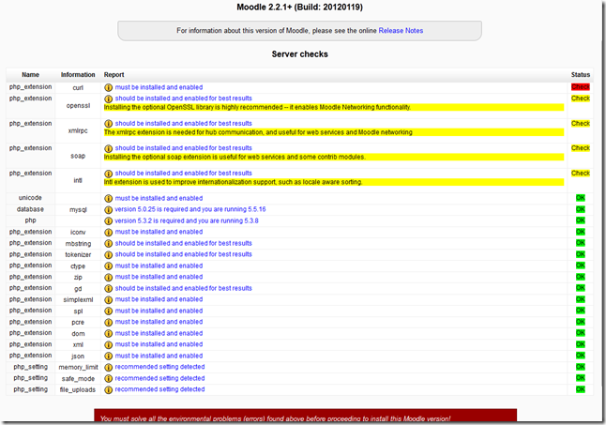Click the green OK status for unicode
606x425 pixels.
point(580,198)
